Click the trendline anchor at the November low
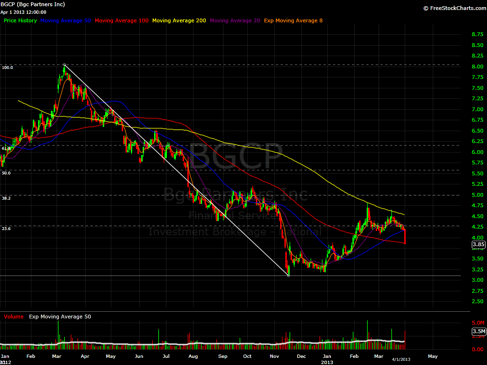Image resolution: width=487 pixels, height=365 pixels. 289,276
